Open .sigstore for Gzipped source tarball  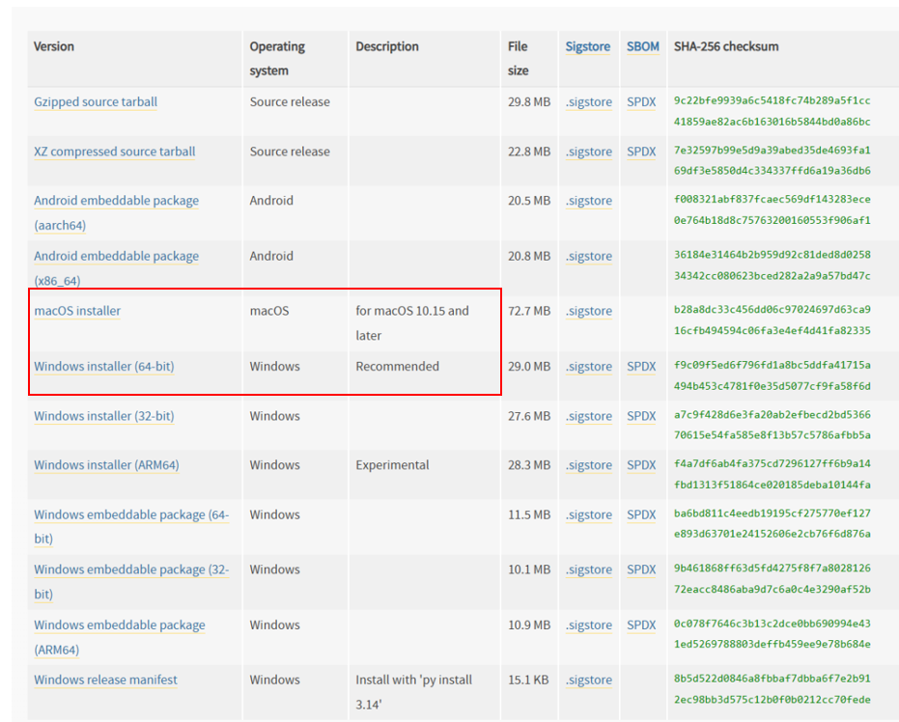click(x=589, y=102)
